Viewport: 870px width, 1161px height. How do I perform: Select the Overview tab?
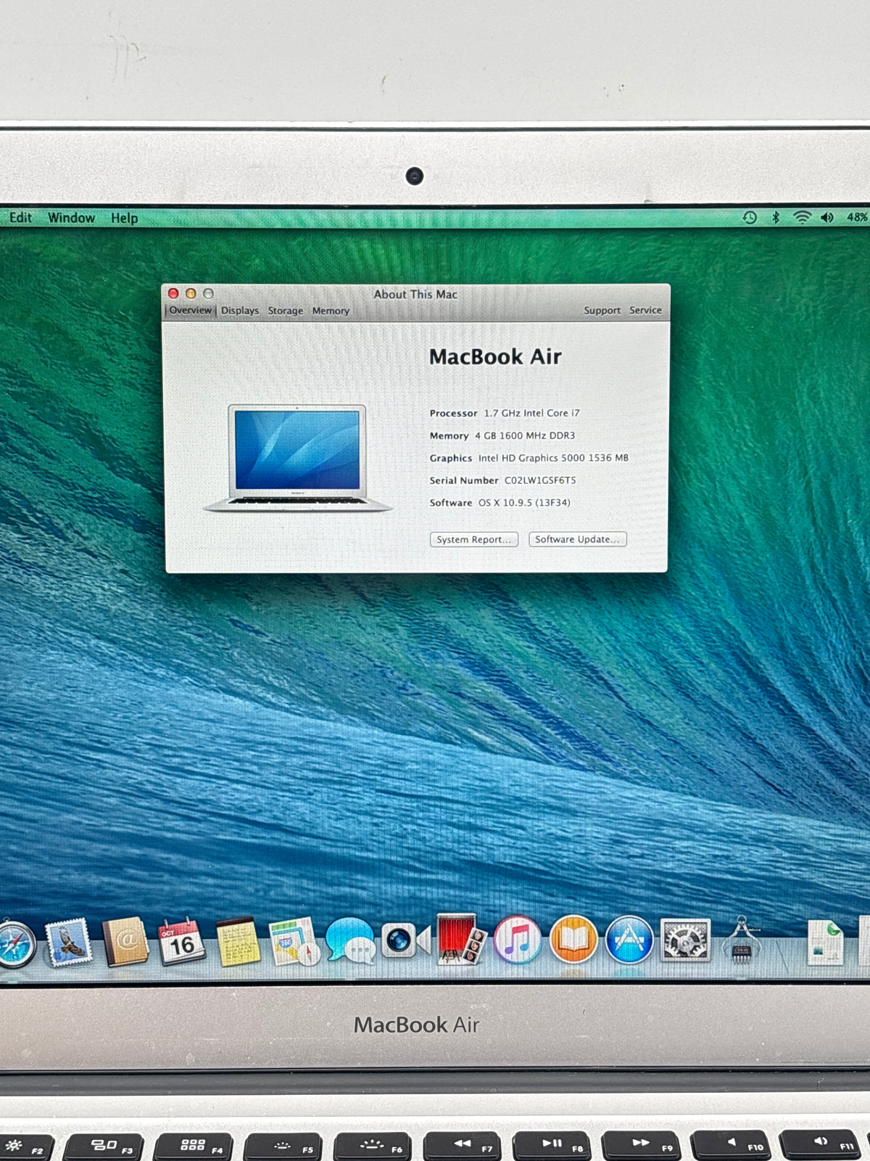(190, 310)
